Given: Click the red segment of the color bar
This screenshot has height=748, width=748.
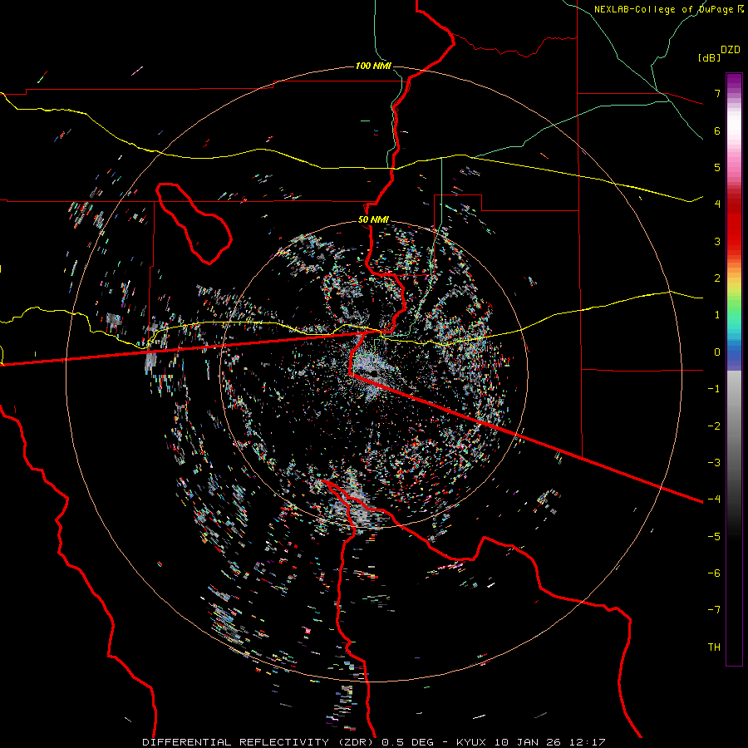Looking at the screenshot, I should (734, 224).
